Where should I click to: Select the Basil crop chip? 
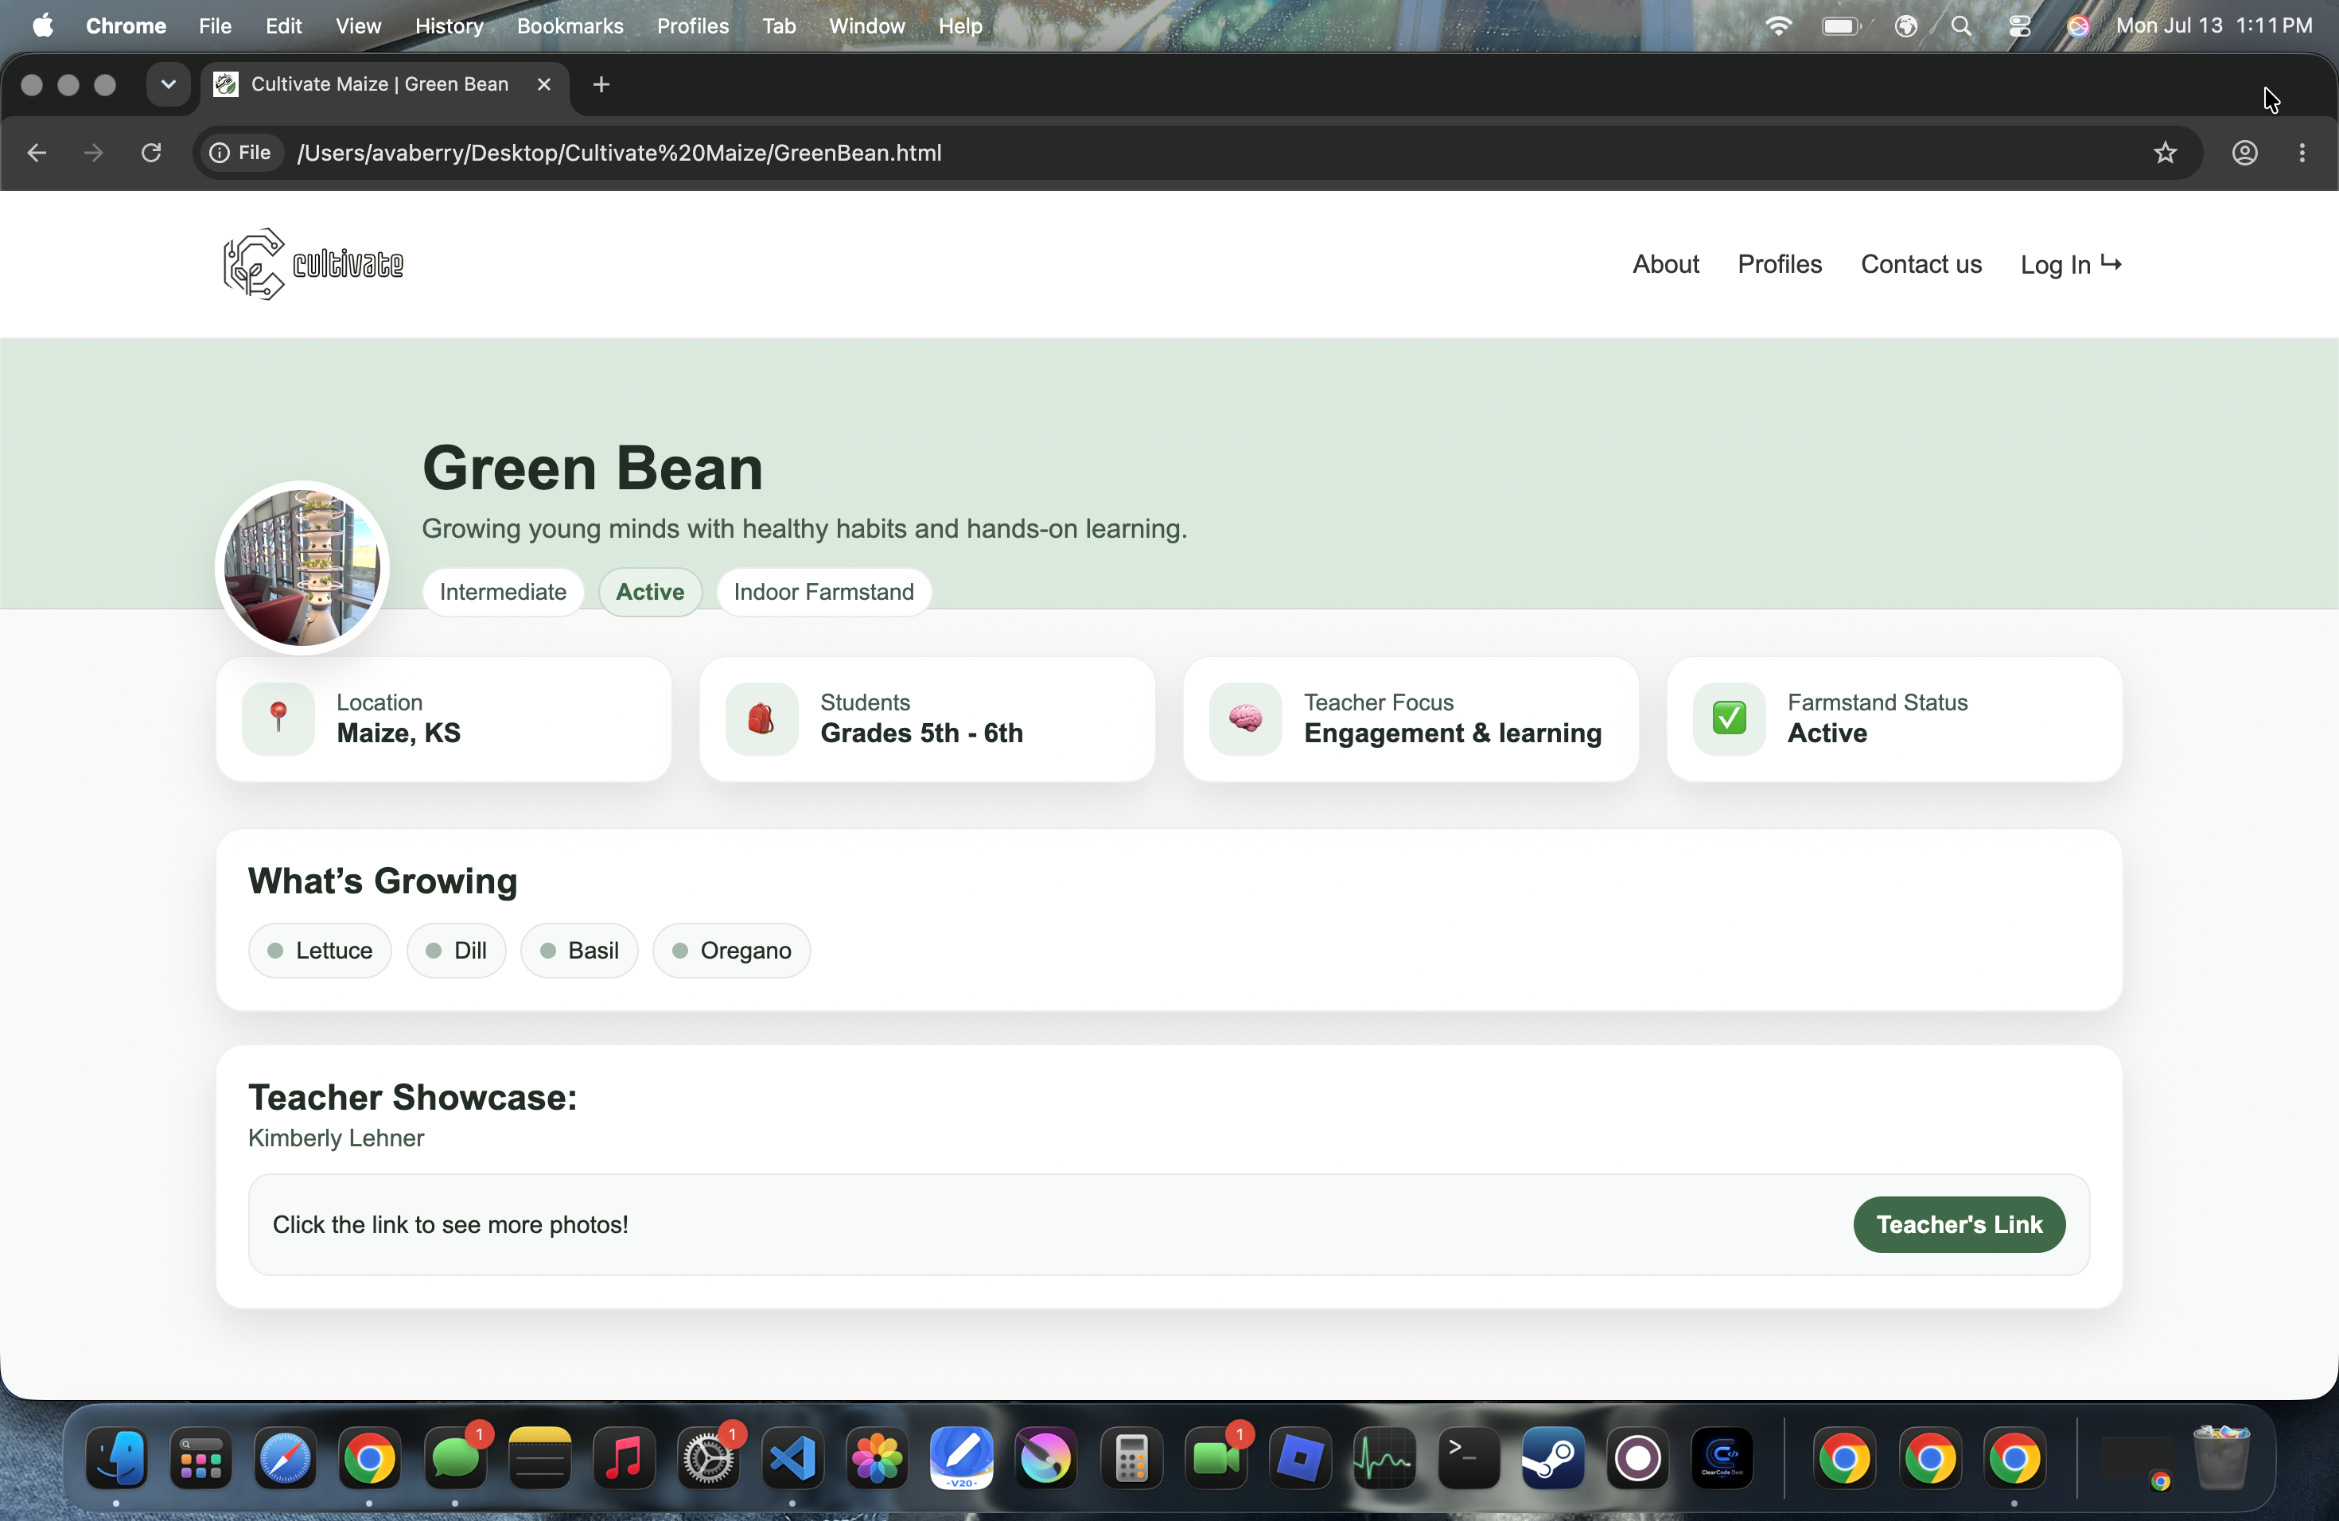point(579,950)
